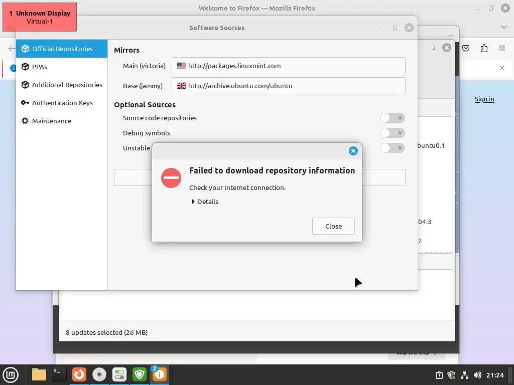514x385 pixels.
Task: Change the Base (jammy) mirror field
Action: (x=289, y=86)
